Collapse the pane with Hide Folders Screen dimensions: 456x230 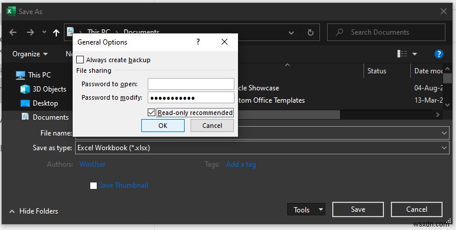(x=34, y=211)
